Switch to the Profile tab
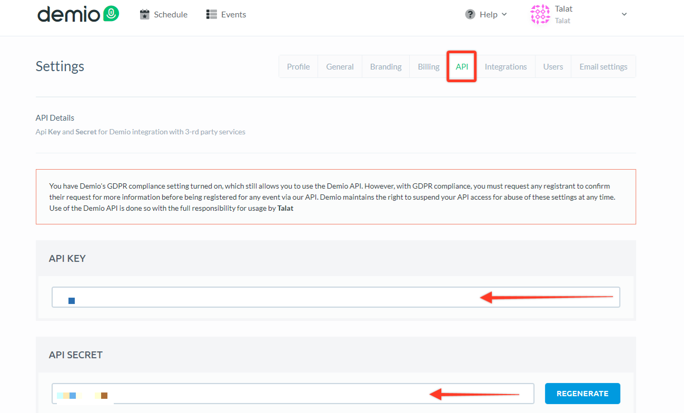Image resolution: width=684 pixels, height=413 pixels. point(298,66)
